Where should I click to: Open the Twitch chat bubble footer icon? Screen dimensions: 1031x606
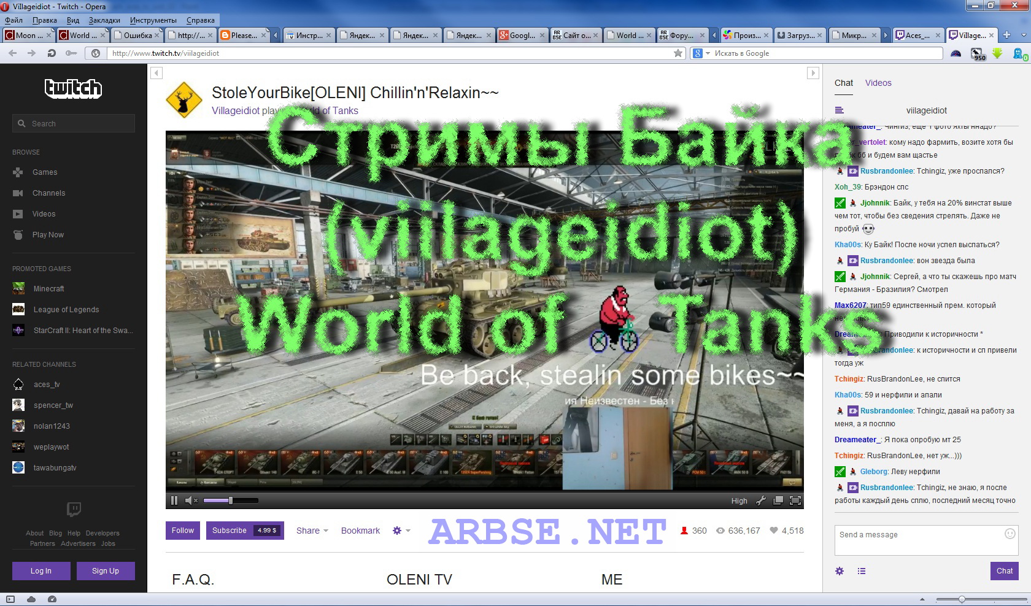point(74,509)
